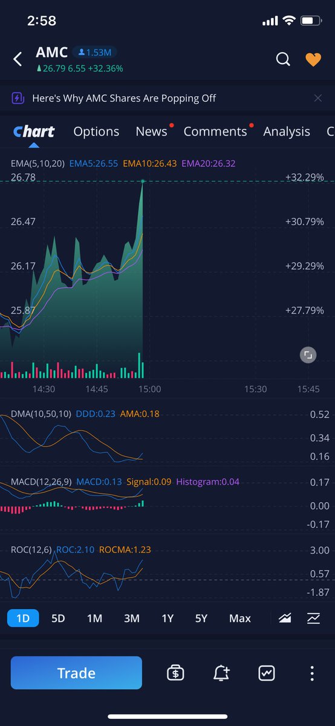The width and height of the screenshot is (335, 726).
Task: Read 'Here's Why AMC Shares Are Popping Off'
Action: pos(124,98)
